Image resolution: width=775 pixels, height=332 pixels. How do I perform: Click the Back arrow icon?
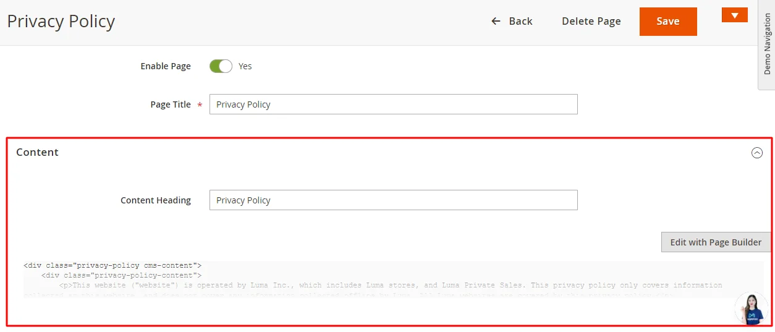click(496, 21)
